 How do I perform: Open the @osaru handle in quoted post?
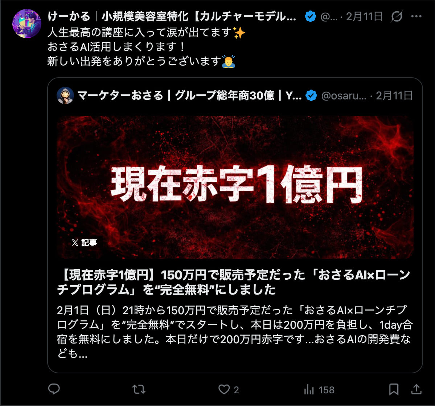344,96
